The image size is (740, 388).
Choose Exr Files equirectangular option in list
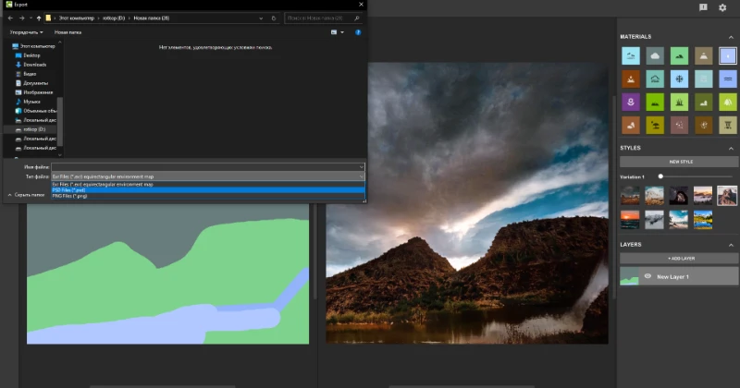point(207,185)
